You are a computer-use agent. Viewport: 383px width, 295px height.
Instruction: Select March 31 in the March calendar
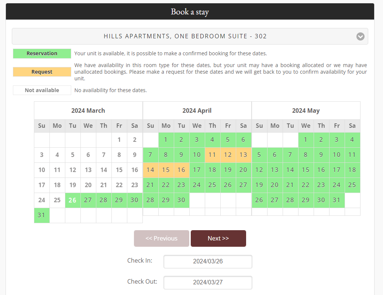[42, 215]
